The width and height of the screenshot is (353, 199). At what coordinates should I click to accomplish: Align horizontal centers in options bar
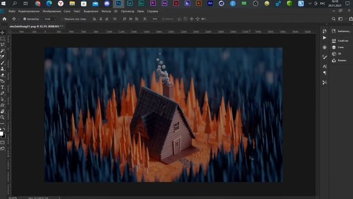tap(100, 19)
